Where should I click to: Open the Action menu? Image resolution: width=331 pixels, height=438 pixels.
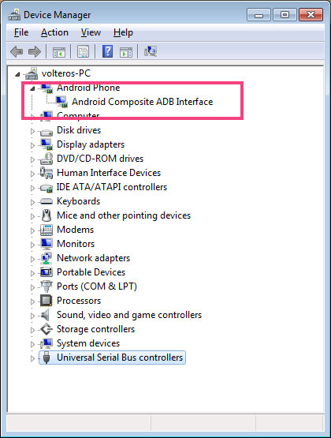tap(54, 32)
